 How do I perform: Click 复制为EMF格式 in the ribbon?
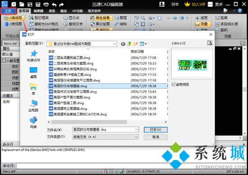[x=44, y=24]
